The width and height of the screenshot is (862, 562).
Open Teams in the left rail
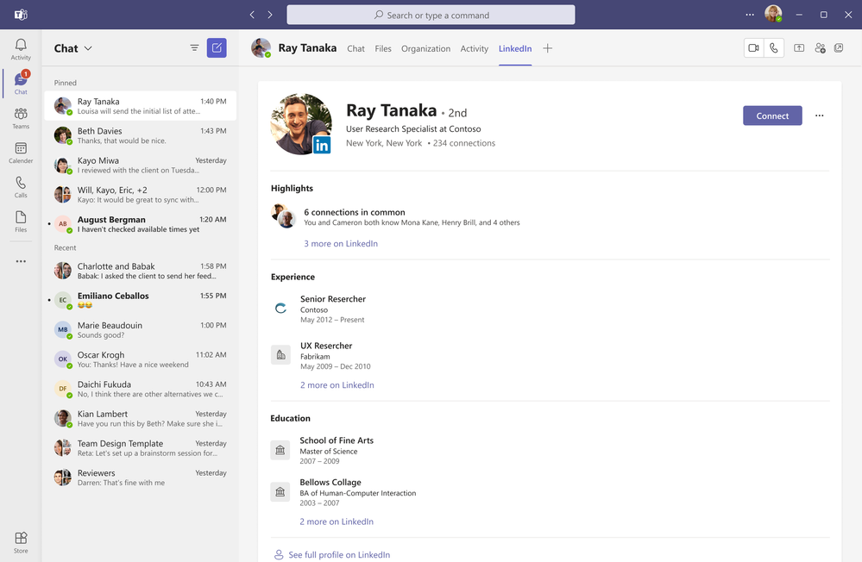click(21, 118)
